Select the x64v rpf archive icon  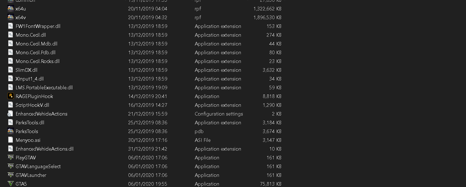[10, 17]
